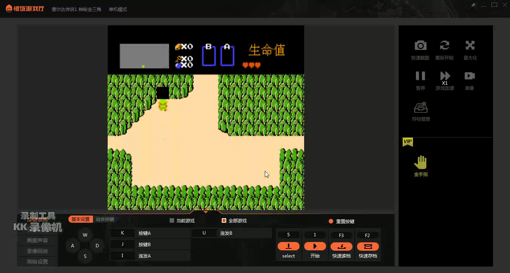
Task: Click the A left direction key
Action: (73, 246)
